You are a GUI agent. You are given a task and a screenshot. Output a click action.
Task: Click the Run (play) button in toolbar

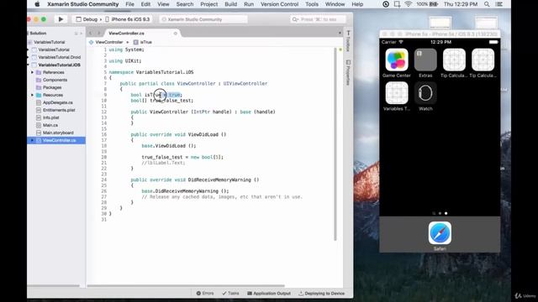click(61, 19)
